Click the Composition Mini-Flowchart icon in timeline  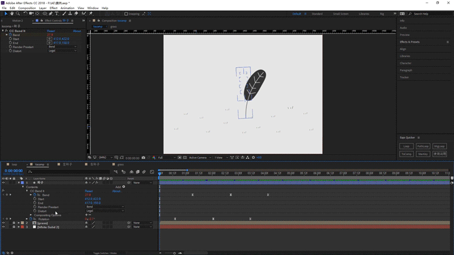pos(116,172)
